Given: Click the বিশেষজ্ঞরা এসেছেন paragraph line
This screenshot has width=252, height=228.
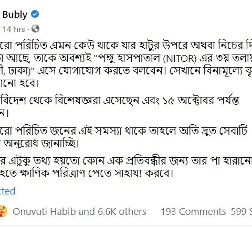Looking at the screenshot, I should (x=120, y=101).
